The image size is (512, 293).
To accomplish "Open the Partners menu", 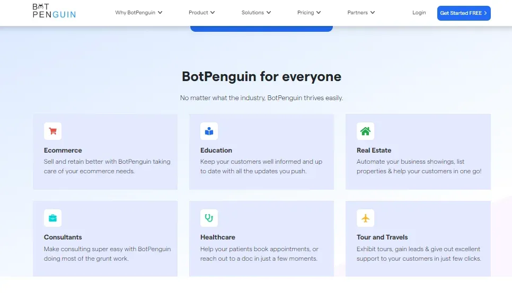I will [x=361, y=12].
